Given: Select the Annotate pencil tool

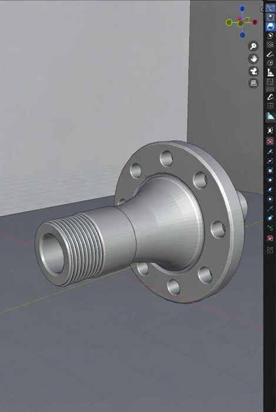Looking at the screenshot, I should tap(270, 54).
